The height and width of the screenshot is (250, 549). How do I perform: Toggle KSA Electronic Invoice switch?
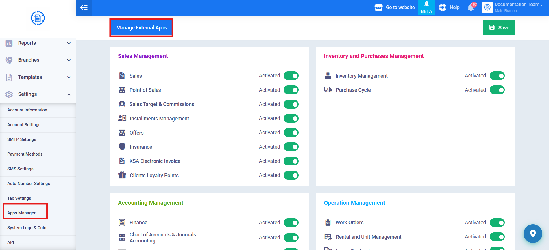[291, 161]
